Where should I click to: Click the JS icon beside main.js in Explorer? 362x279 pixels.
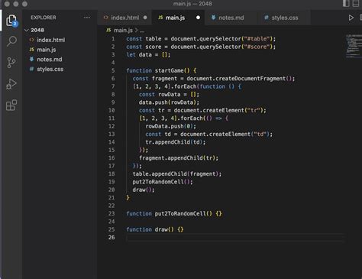pos(31,50)
